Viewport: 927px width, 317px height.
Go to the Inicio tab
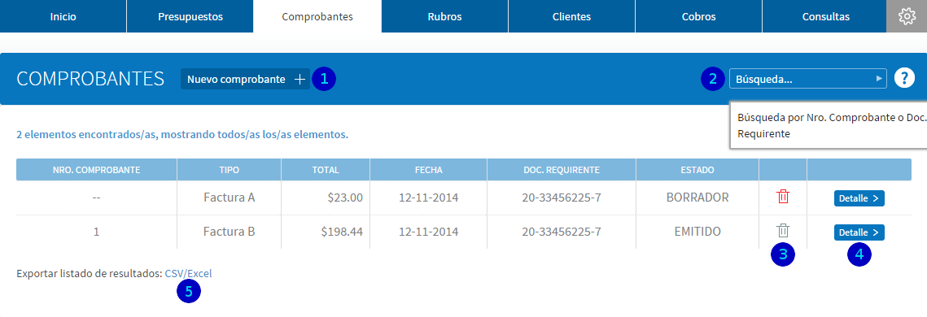tap(63, 16)
